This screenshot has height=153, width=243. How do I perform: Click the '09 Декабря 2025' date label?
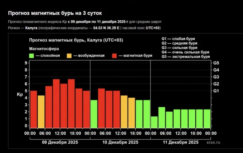click(60, 142)
